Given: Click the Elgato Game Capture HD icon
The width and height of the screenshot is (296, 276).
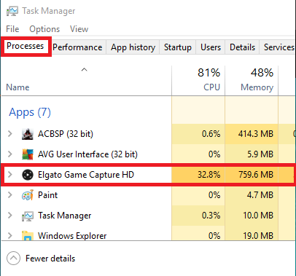Looking at the screenshot, I should (28, 175).
